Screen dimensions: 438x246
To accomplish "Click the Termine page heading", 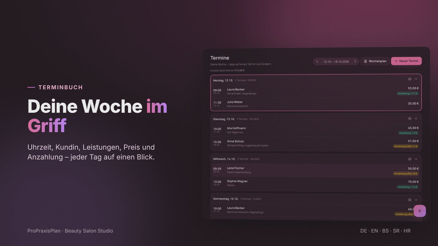I will (x=220, y=58).
